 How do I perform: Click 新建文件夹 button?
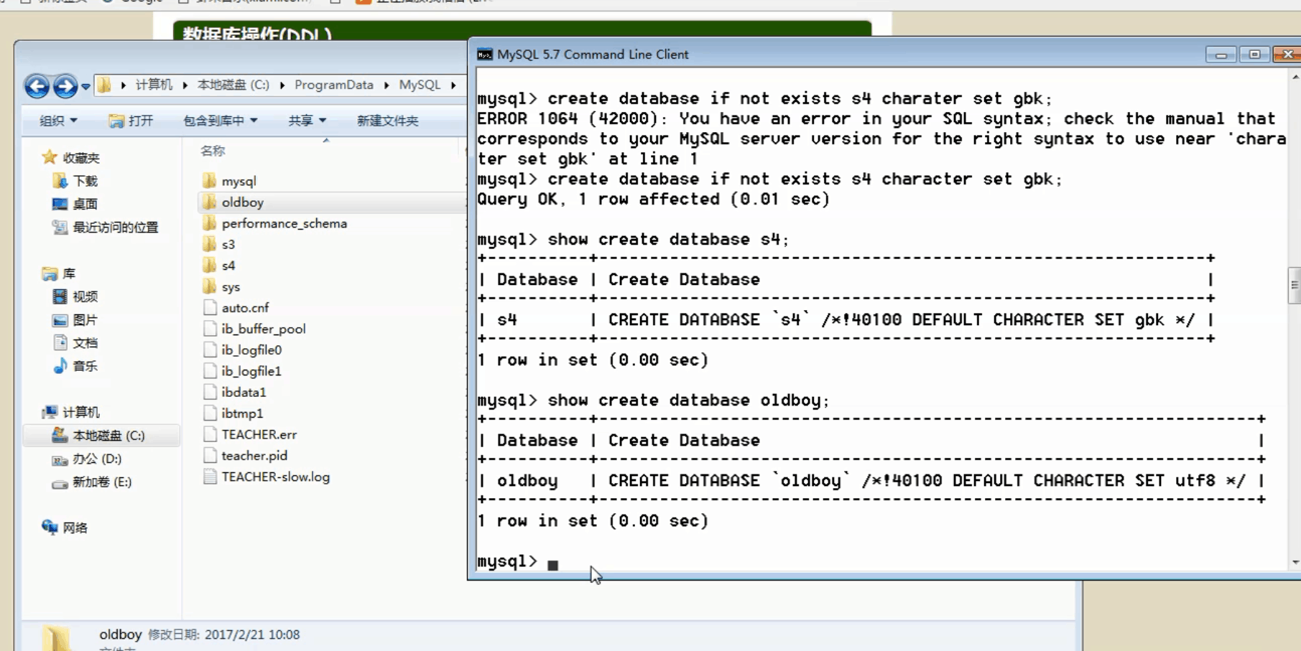387,121
